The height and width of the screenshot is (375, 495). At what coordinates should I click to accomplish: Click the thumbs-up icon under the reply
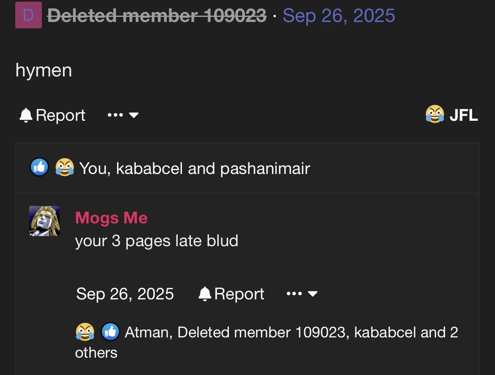click(110, 332)
